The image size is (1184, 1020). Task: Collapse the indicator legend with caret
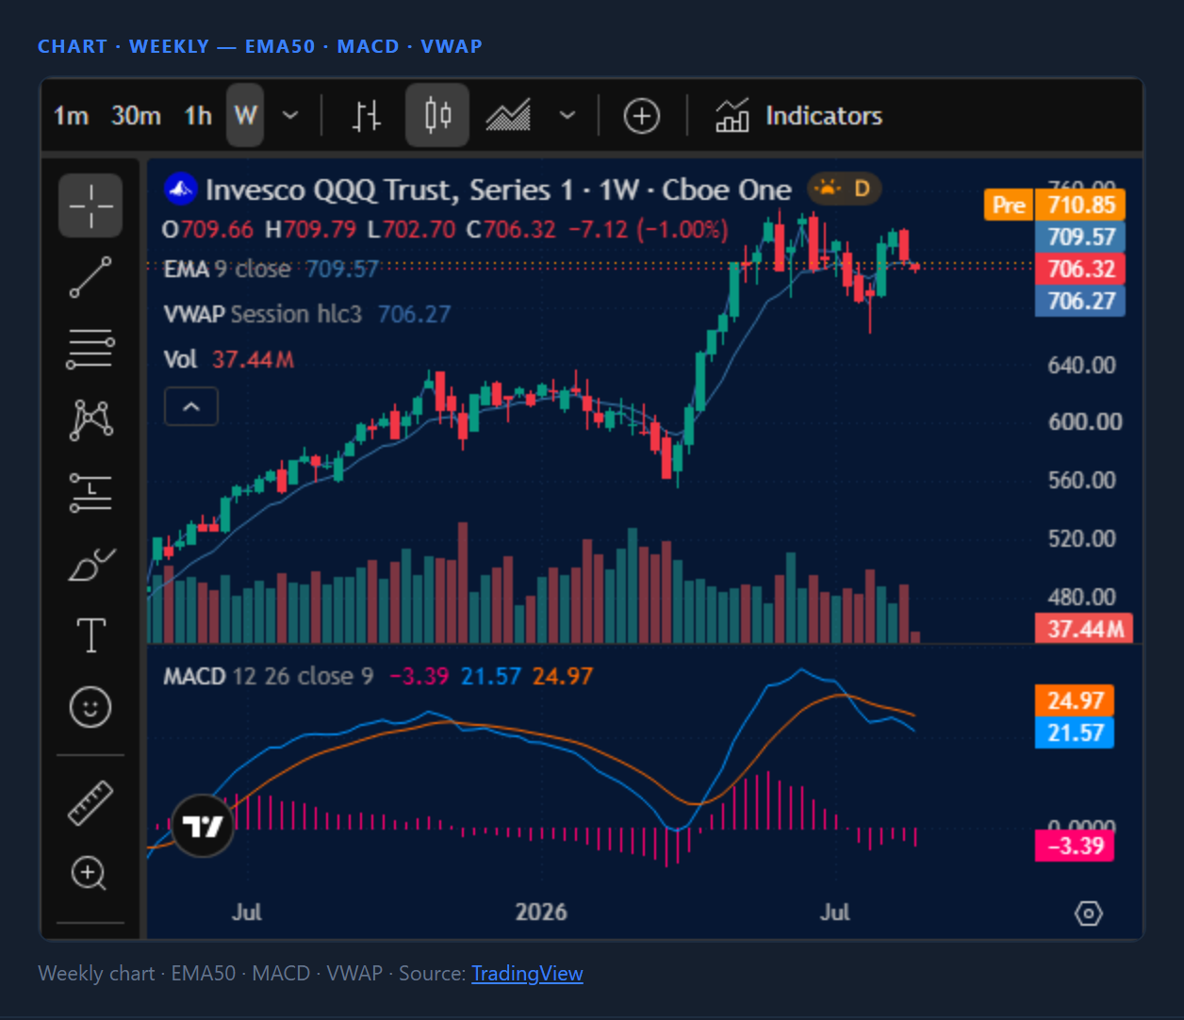(191, 407)
